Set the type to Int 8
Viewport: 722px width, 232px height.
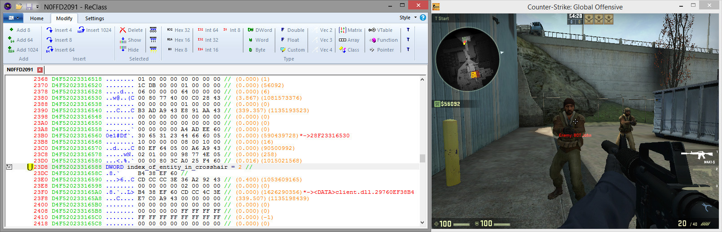pos(232,30)
